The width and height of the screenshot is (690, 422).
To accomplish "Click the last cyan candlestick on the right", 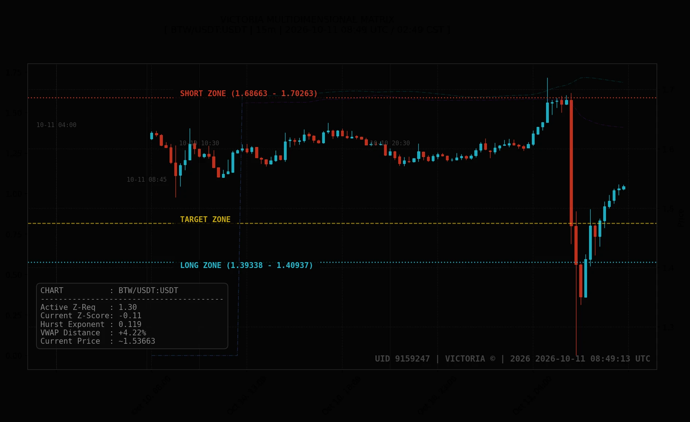I will click(x=623, y=188).
